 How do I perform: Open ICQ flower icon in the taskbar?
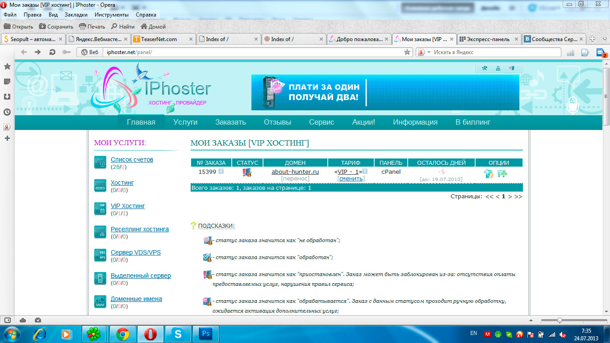(x=94, y=334)
